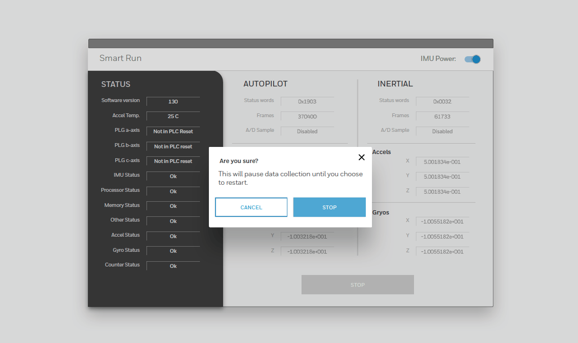Confirm with the blue STOP dialog button
The width and height of the screenshot is (578, 343).
click(329, 207)
